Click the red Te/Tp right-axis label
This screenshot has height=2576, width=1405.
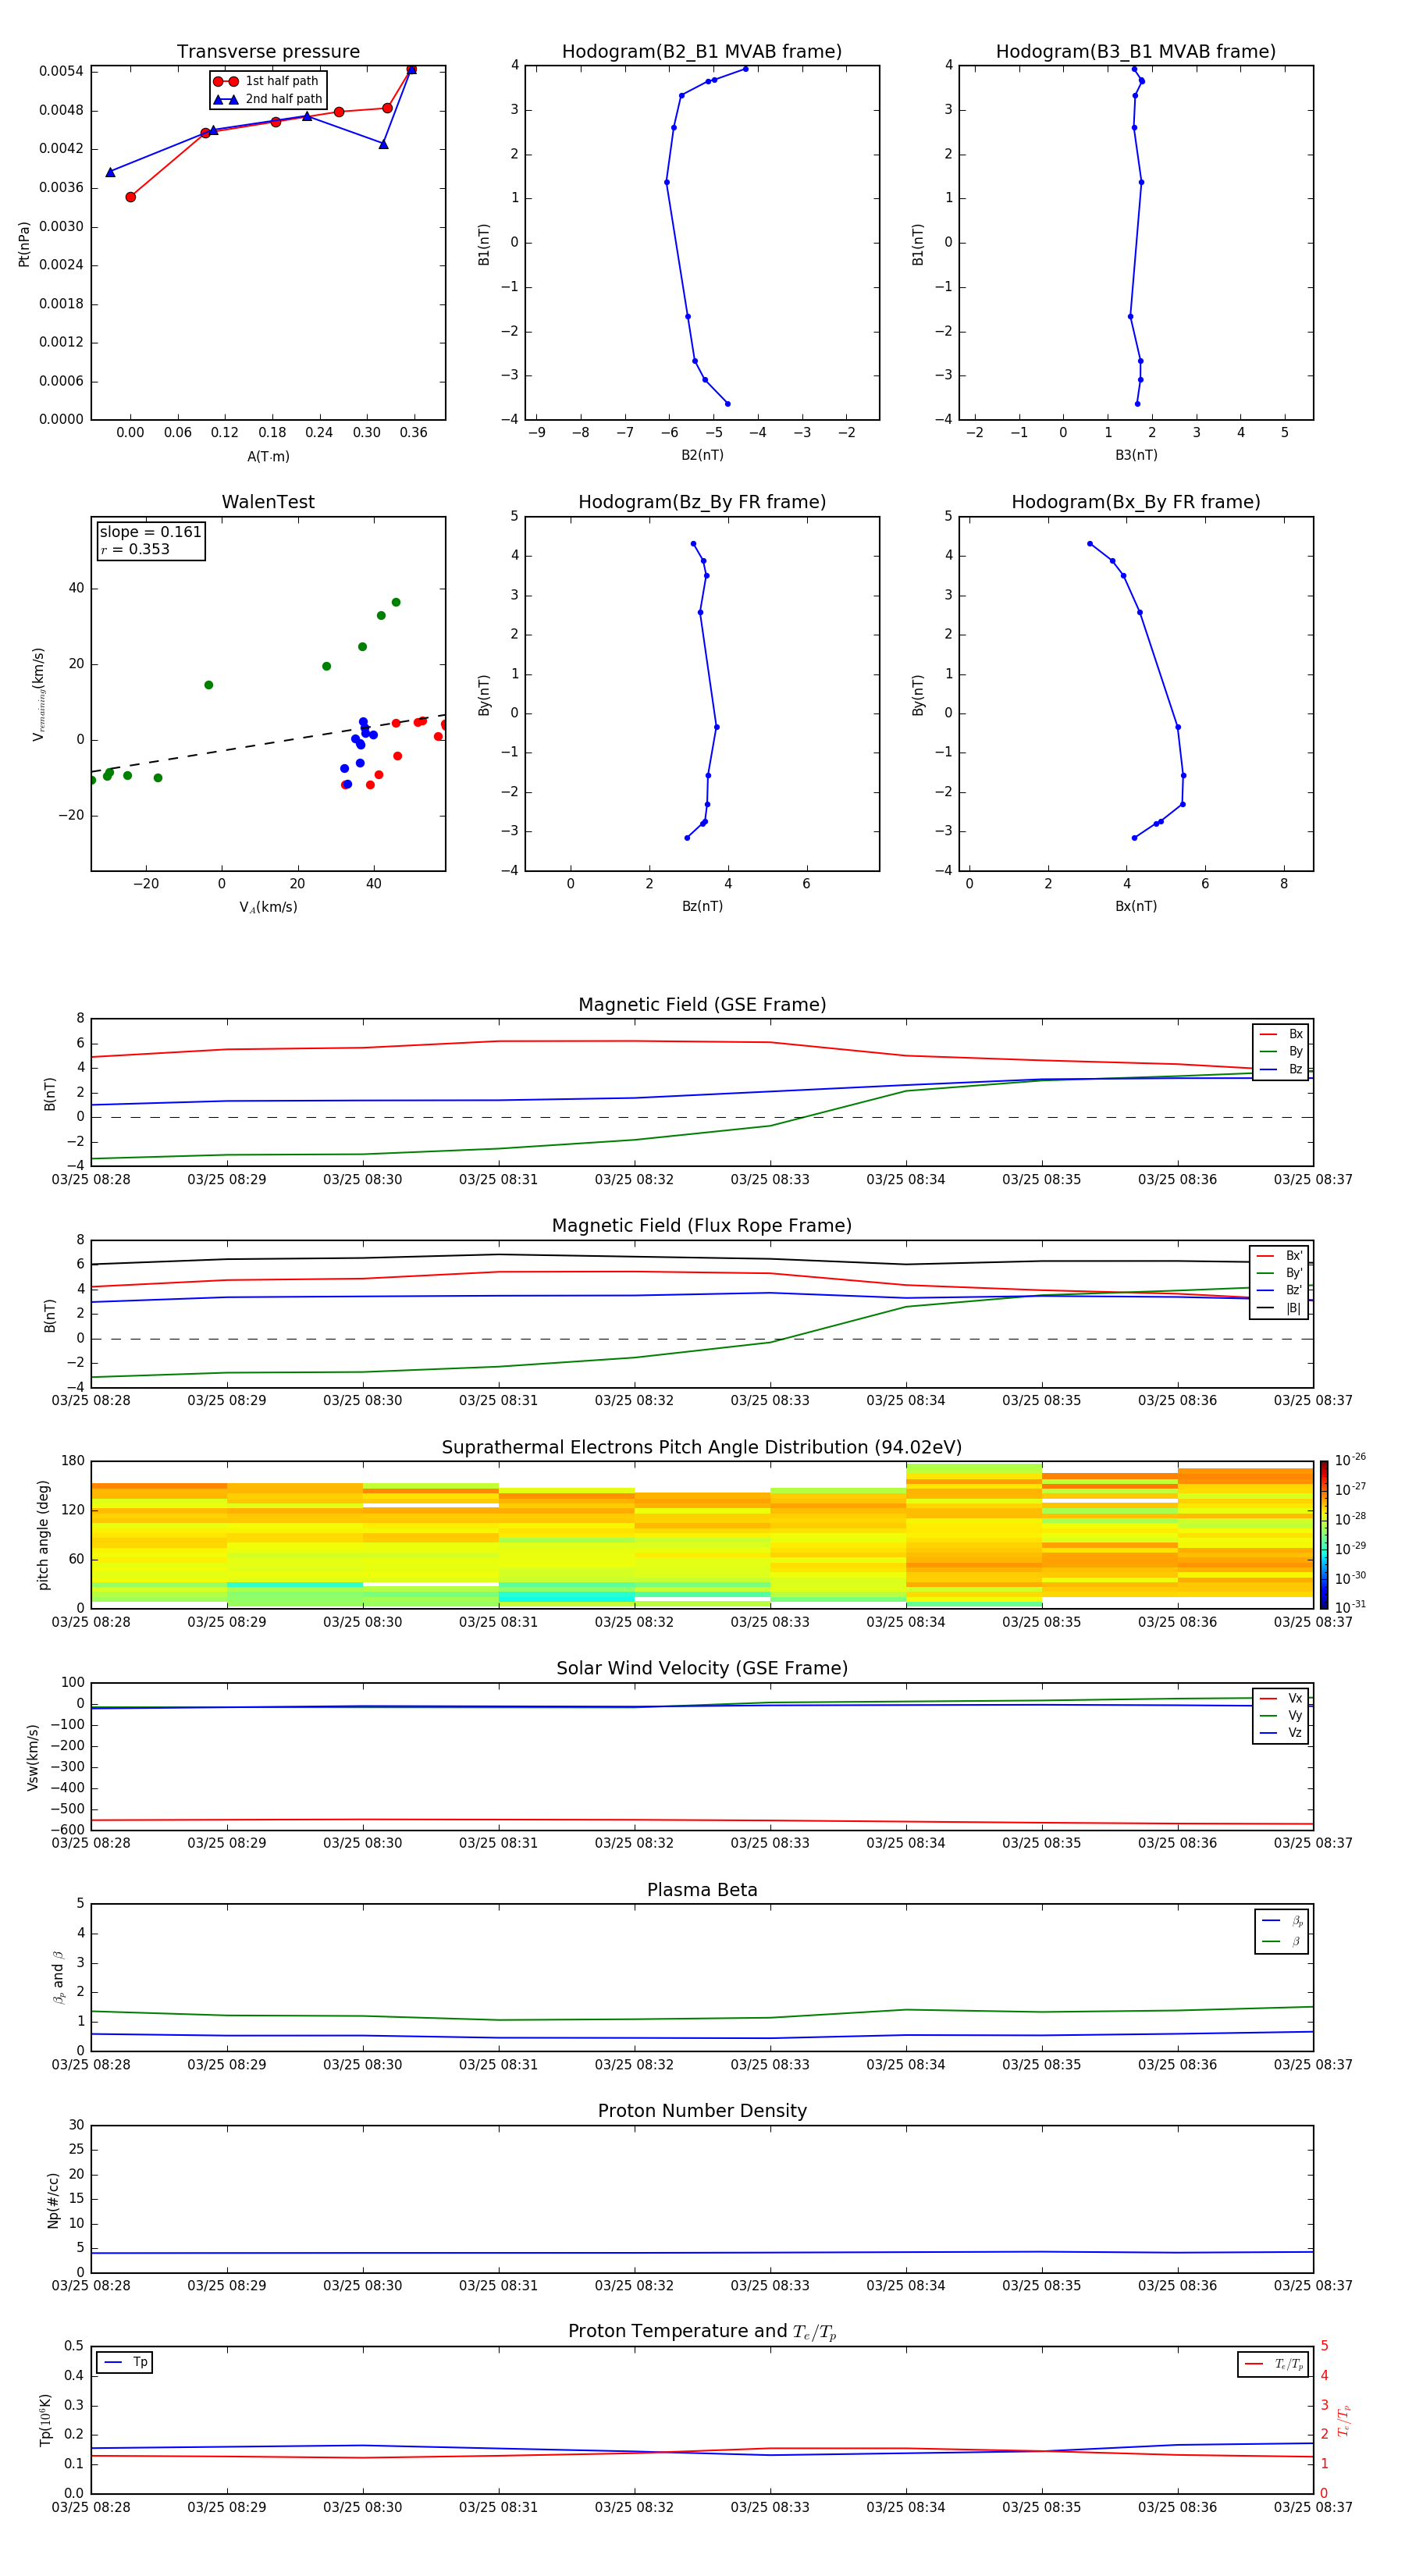(1344, 2420)
